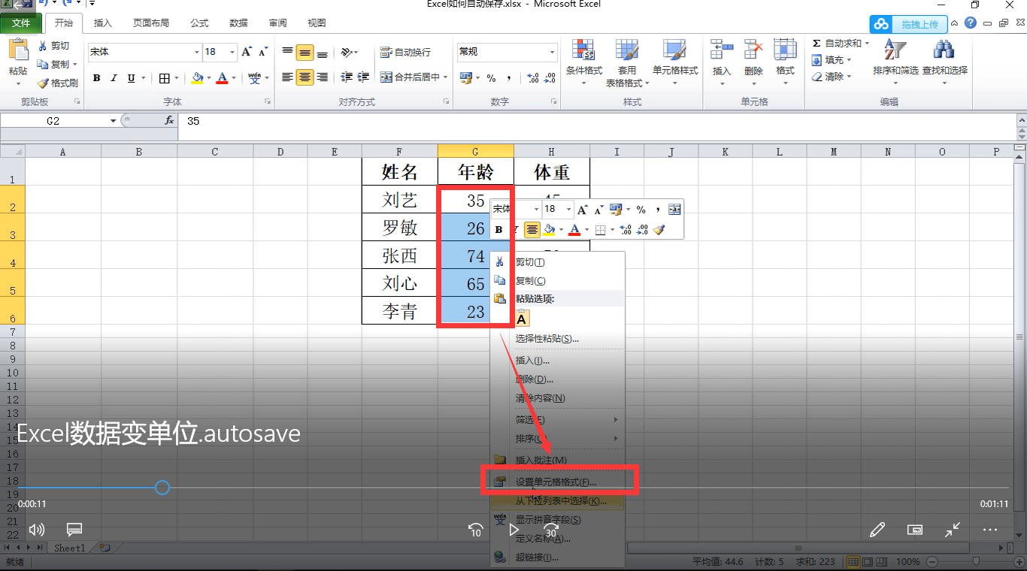Toggle Italic in the ribbon font group
This screenshot has width=1027, height=571.
point(114,78)
